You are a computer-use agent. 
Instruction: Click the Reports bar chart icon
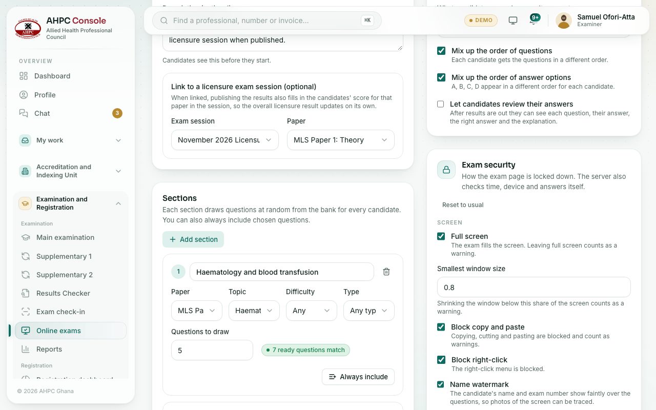point(26,349)
